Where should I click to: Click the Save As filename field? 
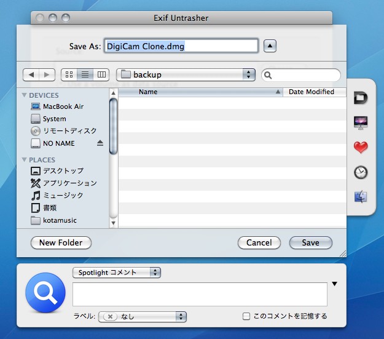(x=181, y=46)
